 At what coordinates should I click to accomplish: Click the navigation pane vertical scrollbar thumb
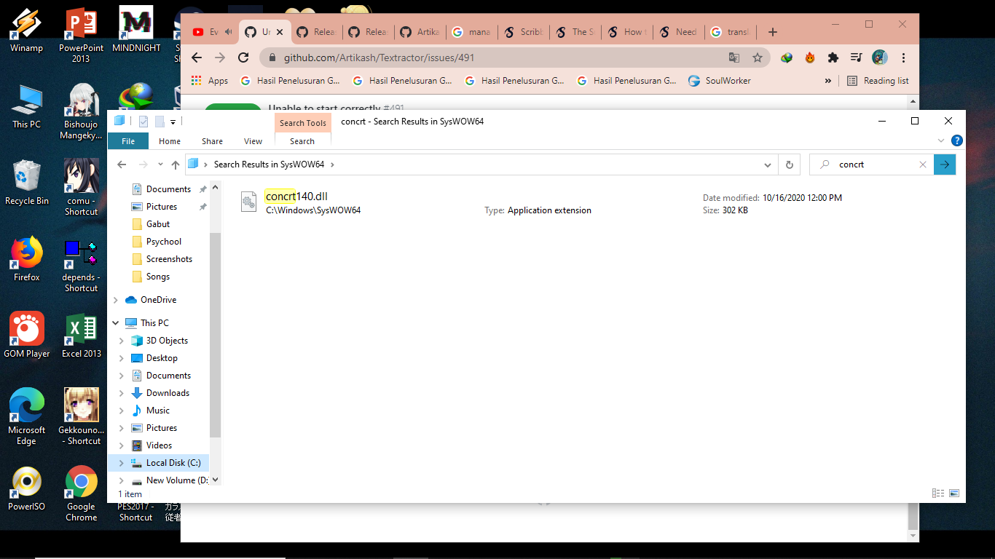215,335
